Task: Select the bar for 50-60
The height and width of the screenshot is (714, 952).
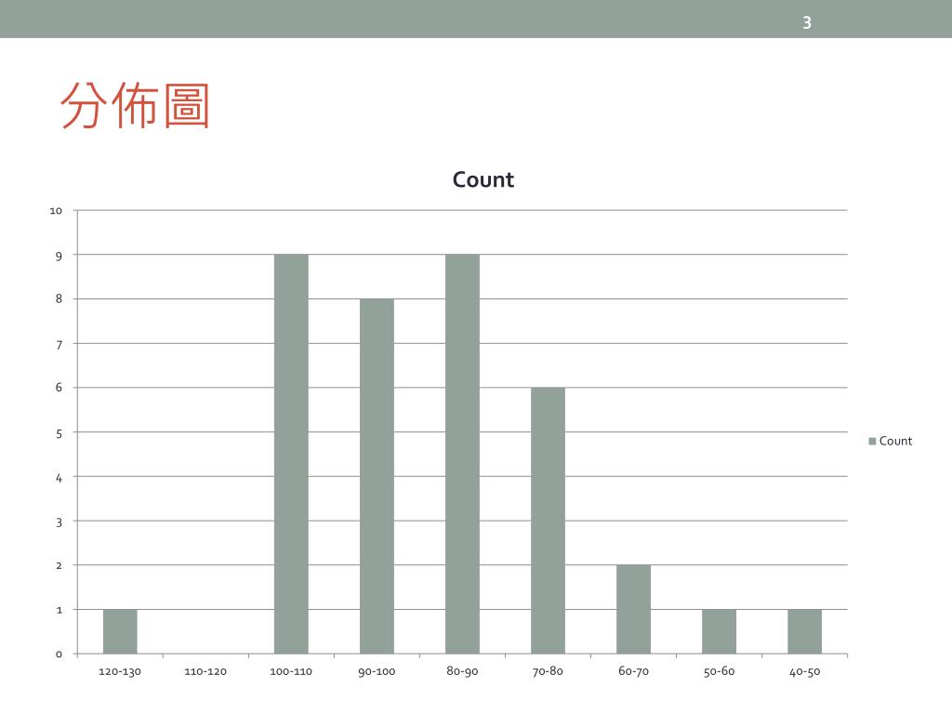Action: pos(720,631)
